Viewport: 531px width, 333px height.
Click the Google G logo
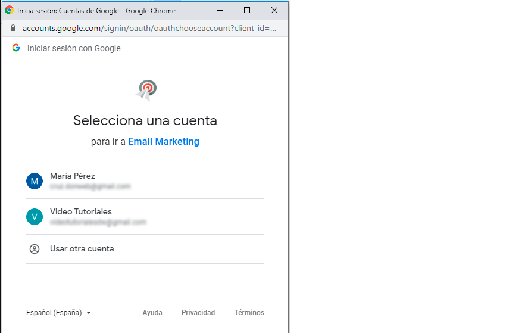(x=16, y=48)
